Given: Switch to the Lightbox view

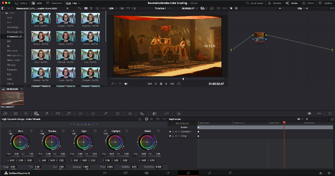Looking at the screenshot, I should tap(325, 3).
